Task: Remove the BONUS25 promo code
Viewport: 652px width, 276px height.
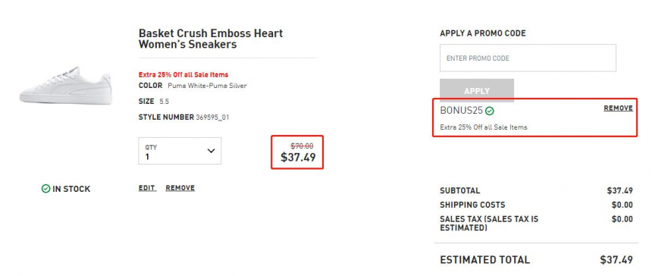Action: pos(619,108)
